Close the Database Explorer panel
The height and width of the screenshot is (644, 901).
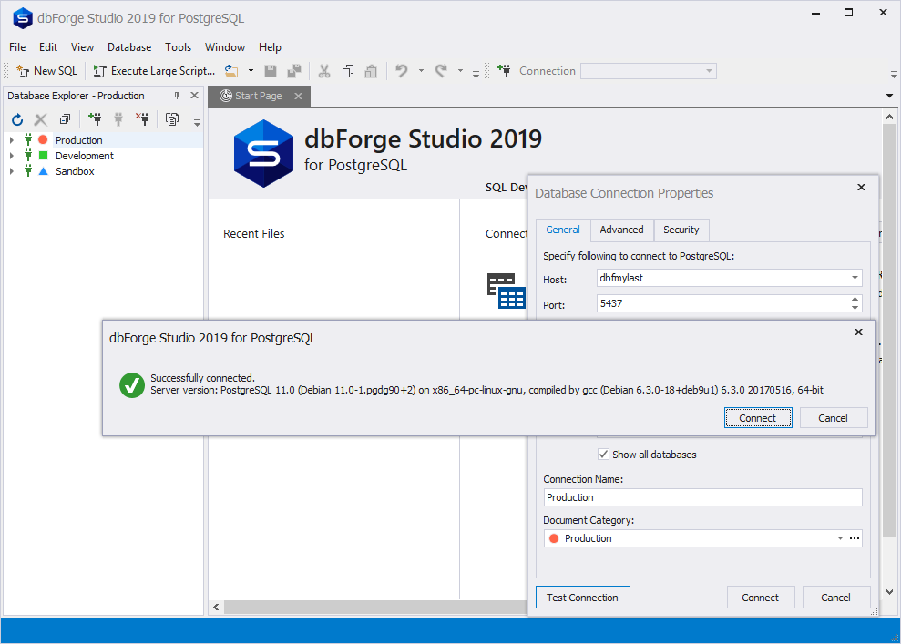click(x=194, y=96)
